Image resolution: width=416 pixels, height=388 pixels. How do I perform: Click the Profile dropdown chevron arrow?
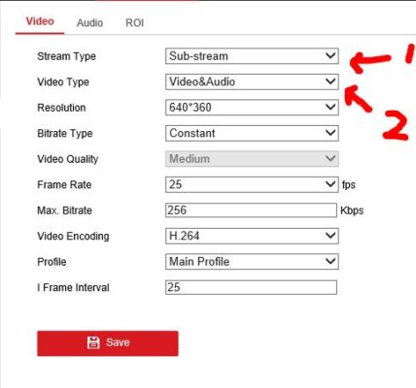click(330, 261)
